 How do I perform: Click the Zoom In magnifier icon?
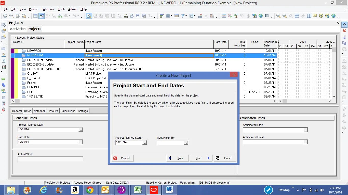278,16
